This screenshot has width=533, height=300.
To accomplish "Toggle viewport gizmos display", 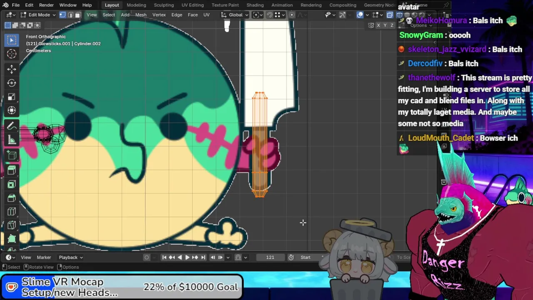I will pos(342,15).
